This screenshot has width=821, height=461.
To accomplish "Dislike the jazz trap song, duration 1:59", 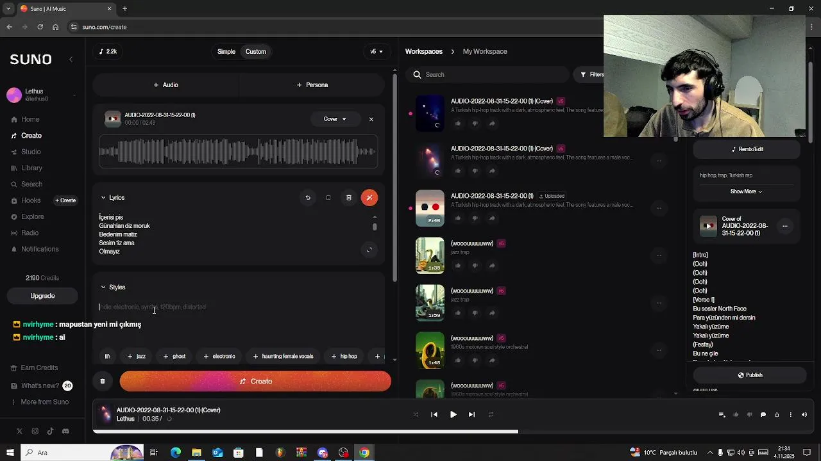I will (475, 313).
